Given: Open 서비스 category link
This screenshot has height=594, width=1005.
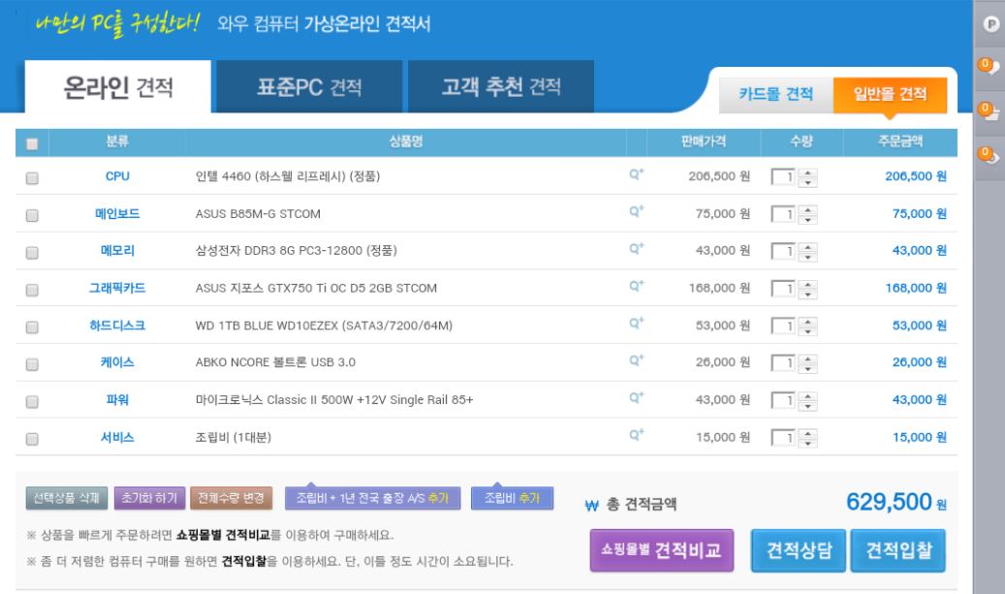Looking at the screenshot, I should [x=117, y=437].
